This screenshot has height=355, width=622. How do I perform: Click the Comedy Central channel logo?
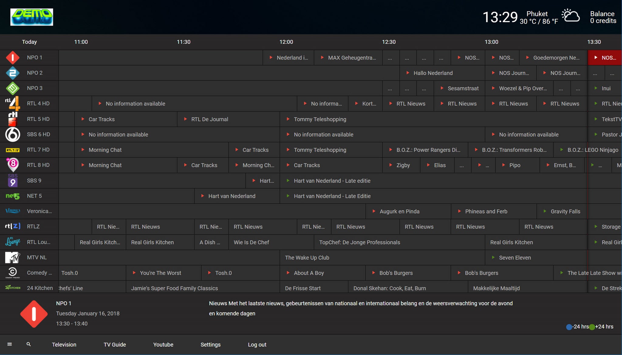coord(12,273)
